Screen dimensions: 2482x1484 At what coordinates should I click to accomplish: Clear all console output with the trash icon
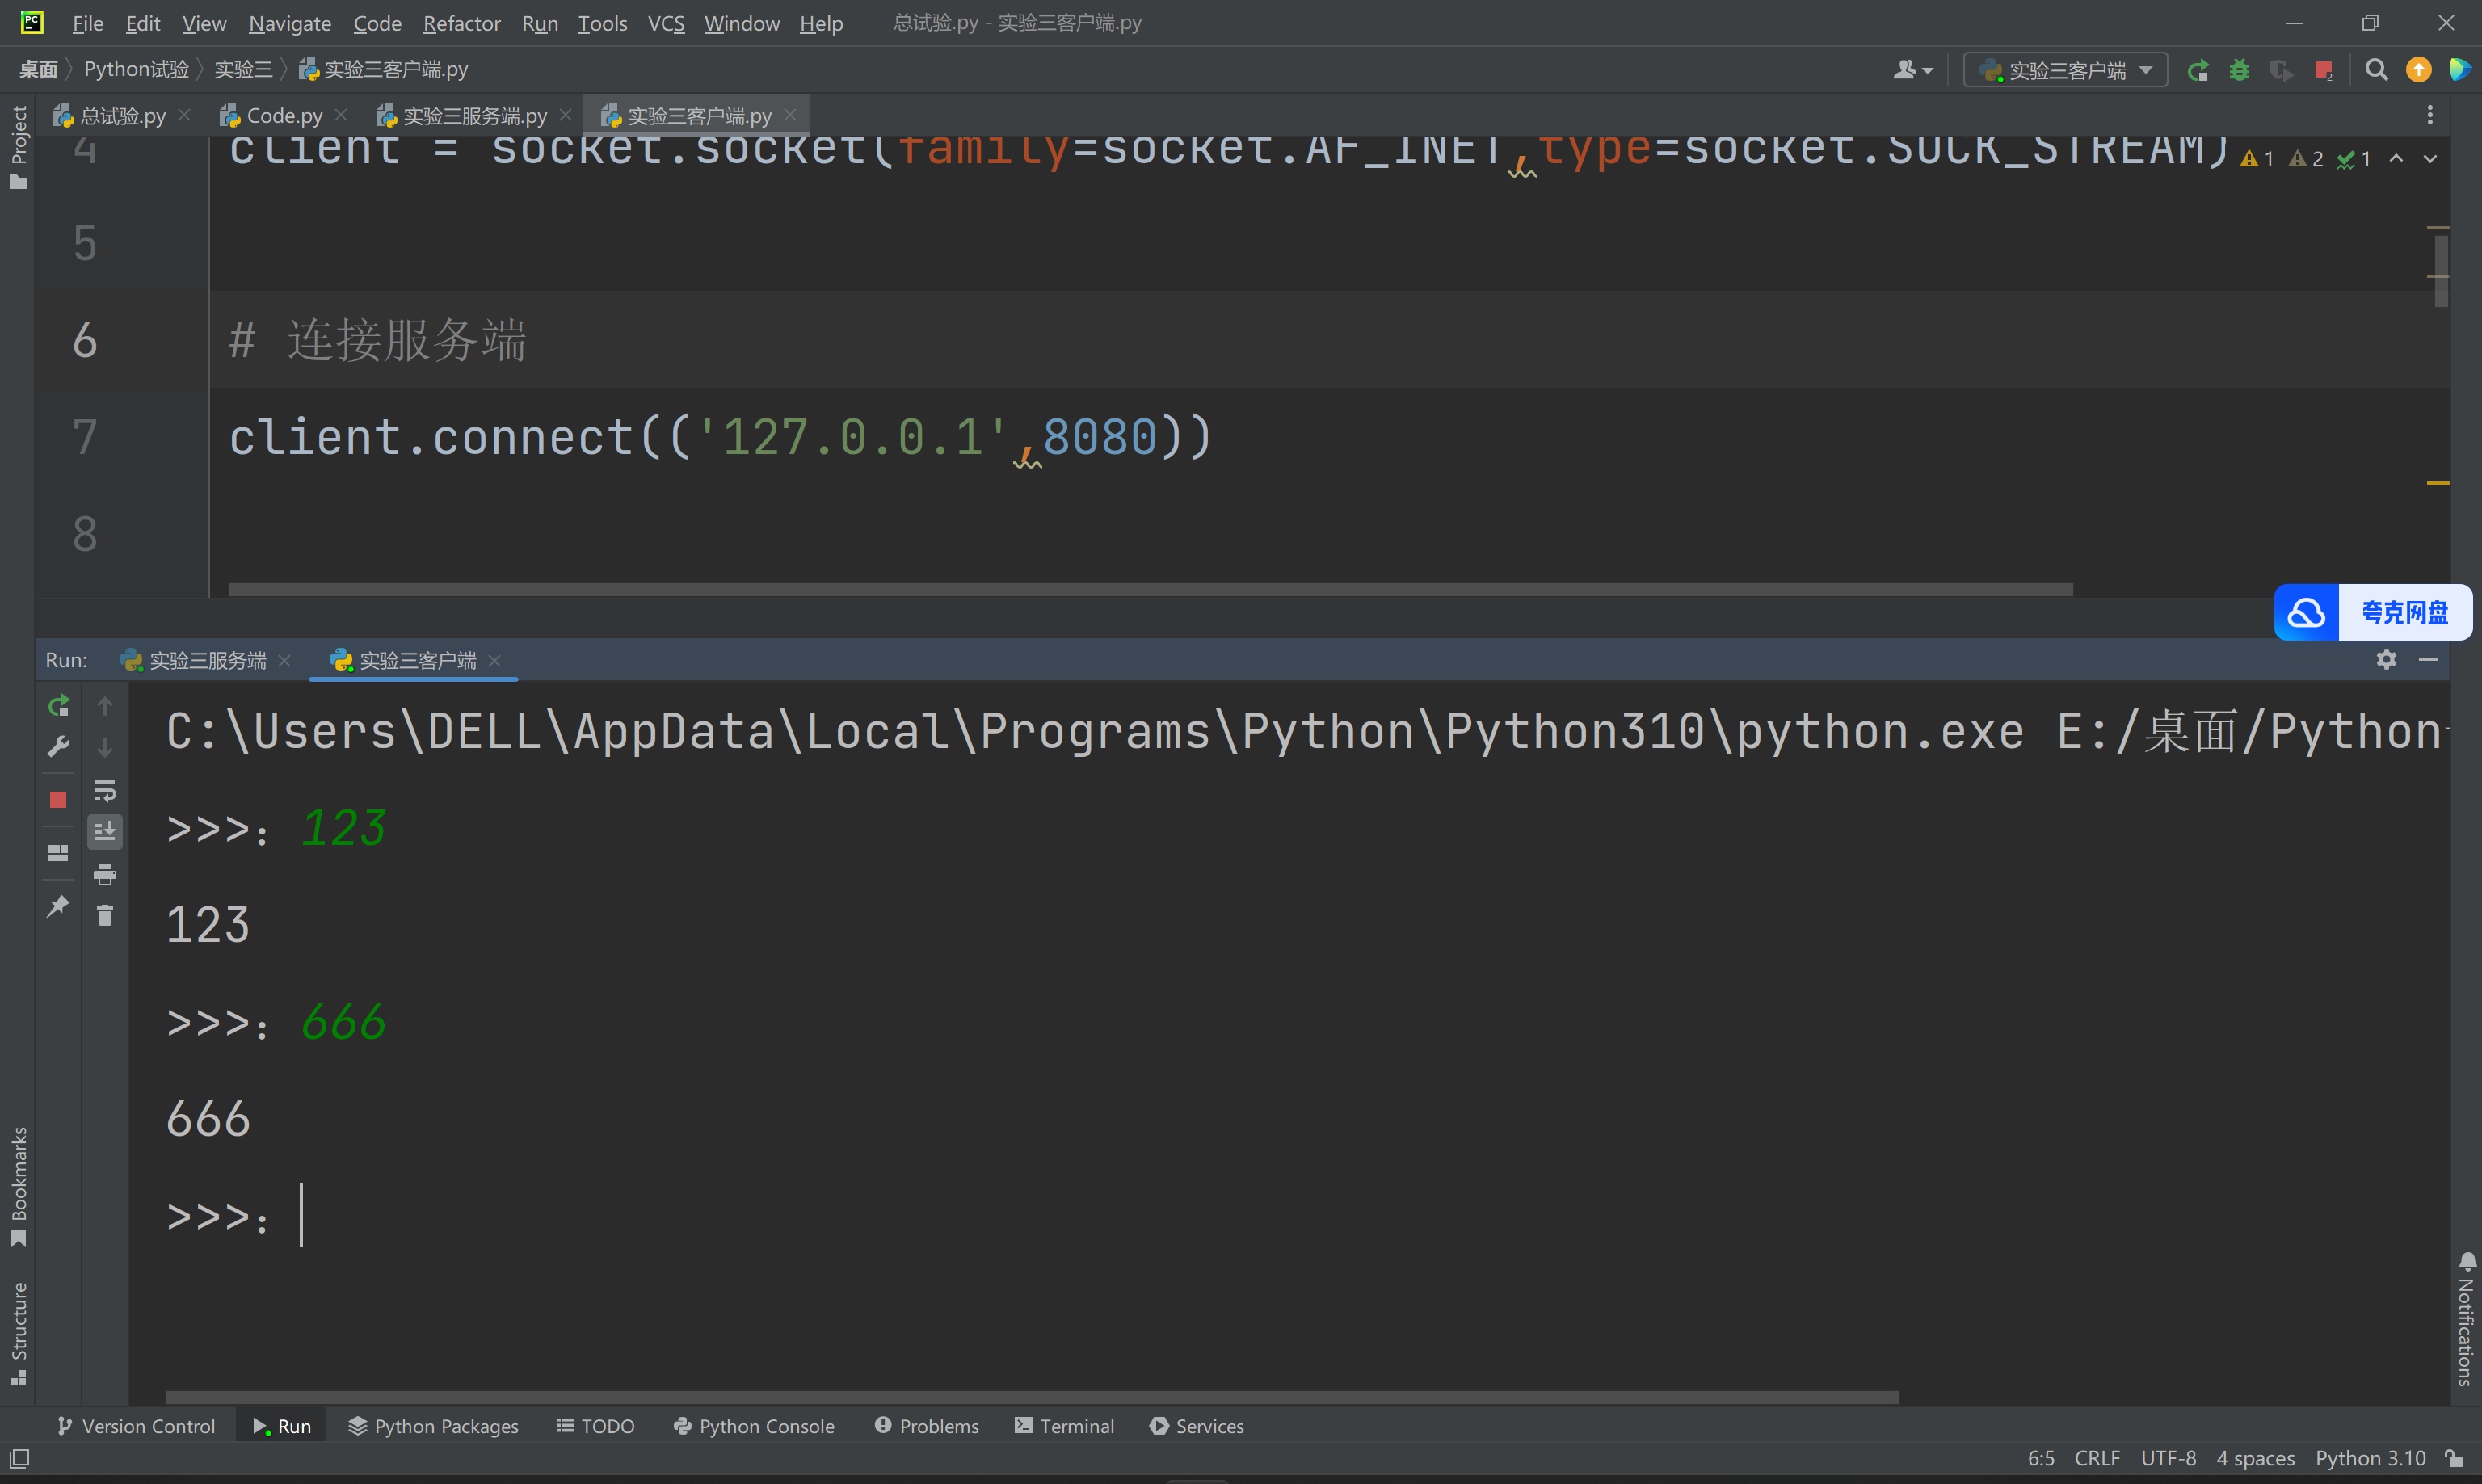pos(105,916)
